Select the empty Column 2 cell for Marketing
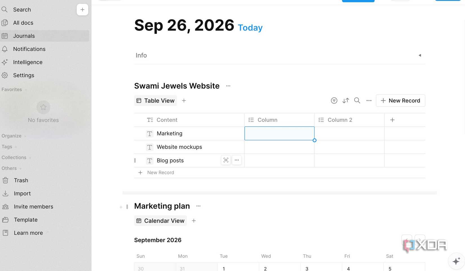 pos(349,134)
